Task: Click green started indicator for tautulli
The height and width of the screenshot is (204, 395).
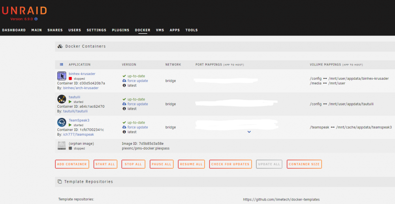Action: coord(70,102)
